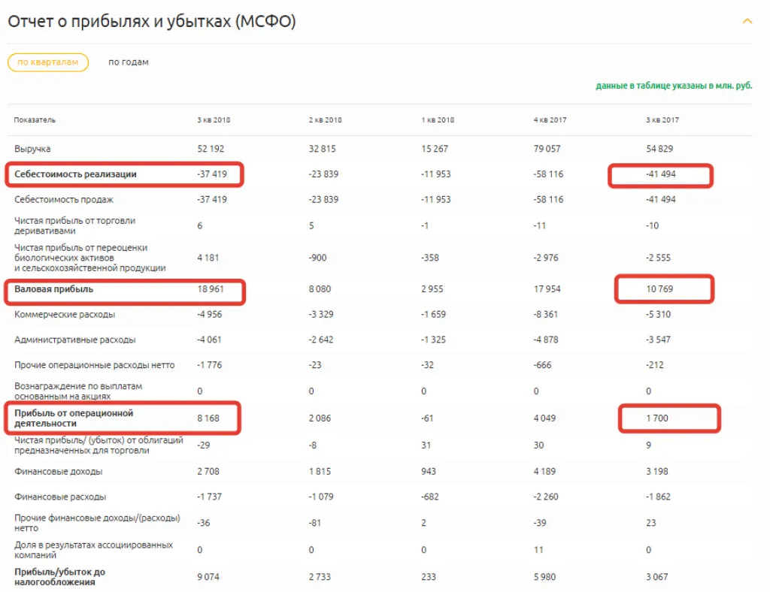Click the '3 кв 2018' column header
This screenshot has height=592, width=770.
(214, 120)
